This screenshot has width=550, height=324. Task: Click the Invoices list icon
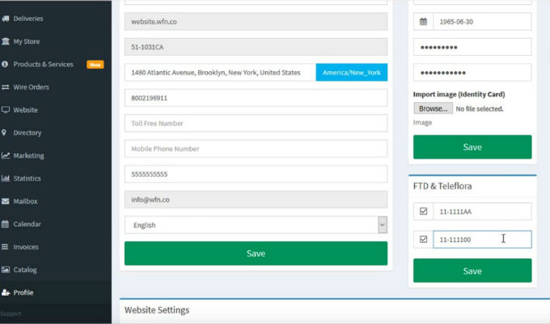tap(5, 247)
